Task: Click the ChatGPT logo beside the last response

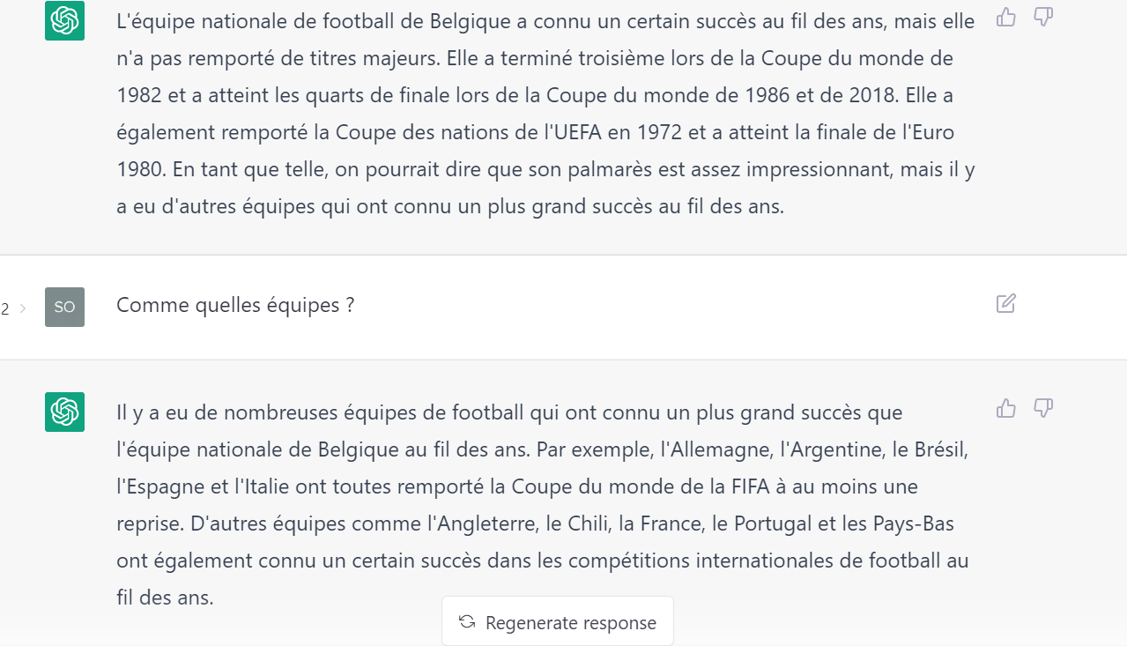Action: [x=64, y=412]
